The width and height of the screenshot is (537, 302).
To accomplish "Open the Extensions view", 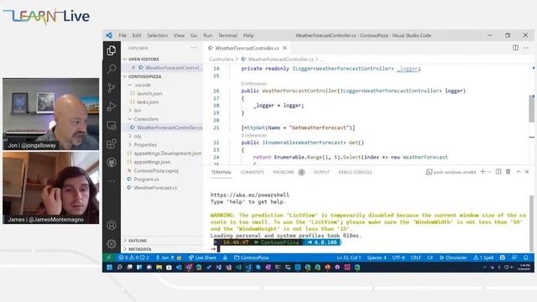I will click(112, 143).
